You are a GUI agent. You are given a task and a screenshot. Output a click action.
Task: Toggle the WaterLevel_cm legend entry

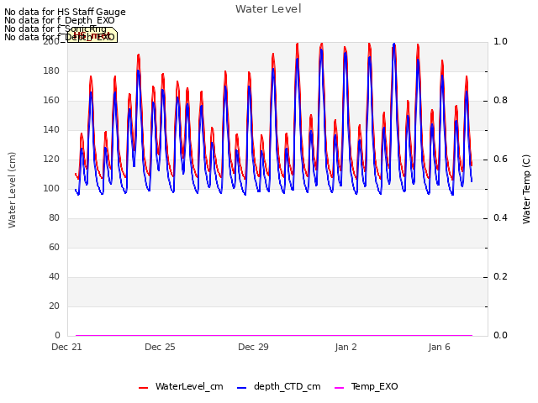point(181,386)
